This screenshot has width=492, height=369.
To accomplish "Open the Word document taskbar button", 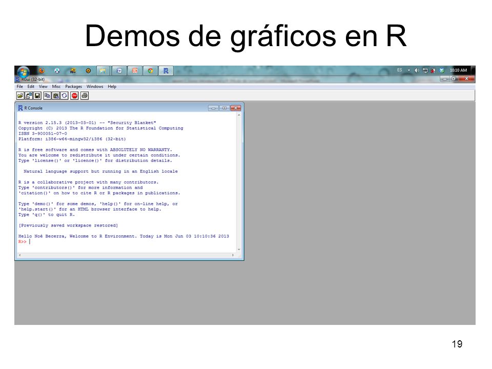I will click(x=119, y=71).
